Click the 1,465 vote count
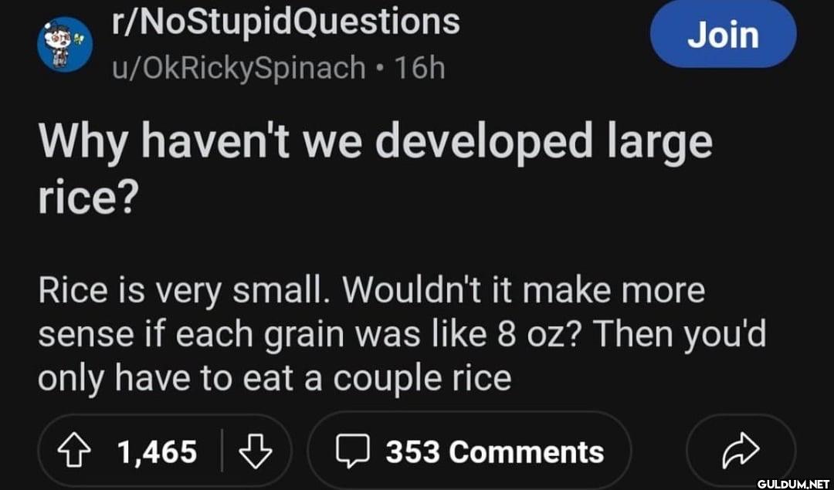The width and height of the screenshot is (834, 490). (x=157, y=451)
